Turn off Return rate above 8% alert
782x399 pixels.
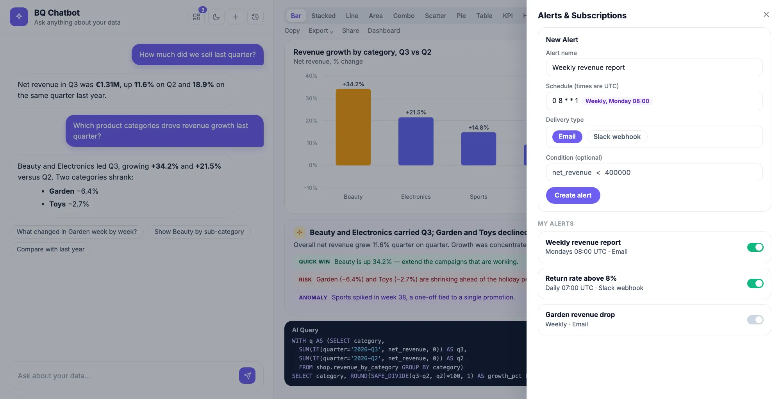pos(755,283)
